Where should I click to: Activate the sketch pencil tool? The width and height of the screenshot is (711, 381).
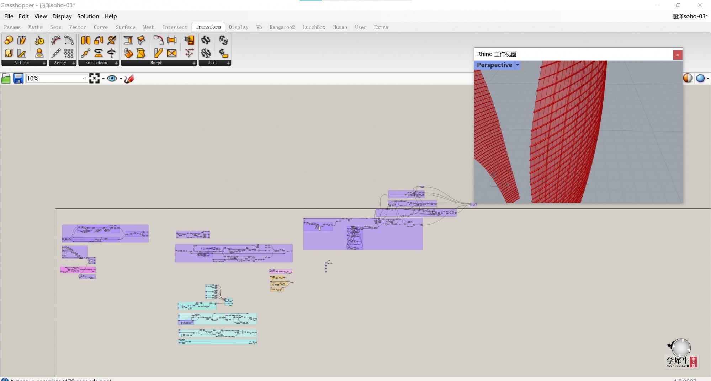129,79
